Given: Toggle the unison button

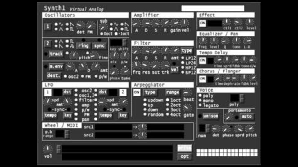Looking at the screenshot, I should coord(210,116).
